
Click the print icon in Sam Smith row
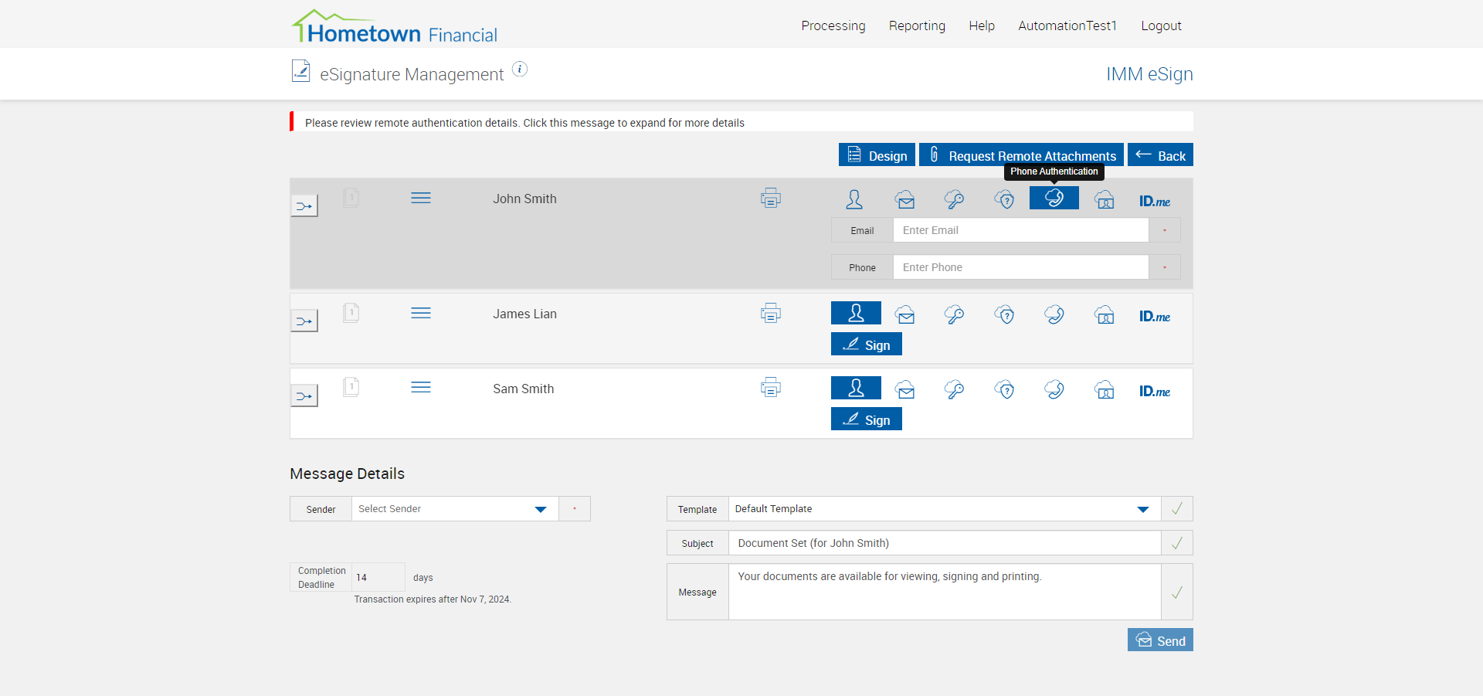(771, 387)
